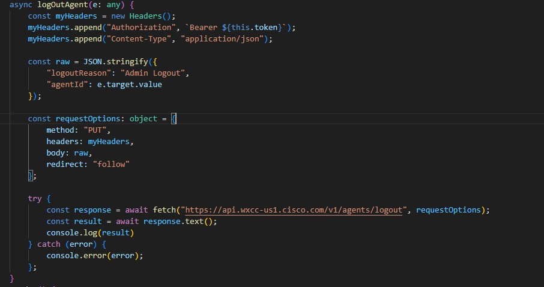The image size is (544, 287).
Task: Click 'e.target.value' expression
Action: pos(130,84)
